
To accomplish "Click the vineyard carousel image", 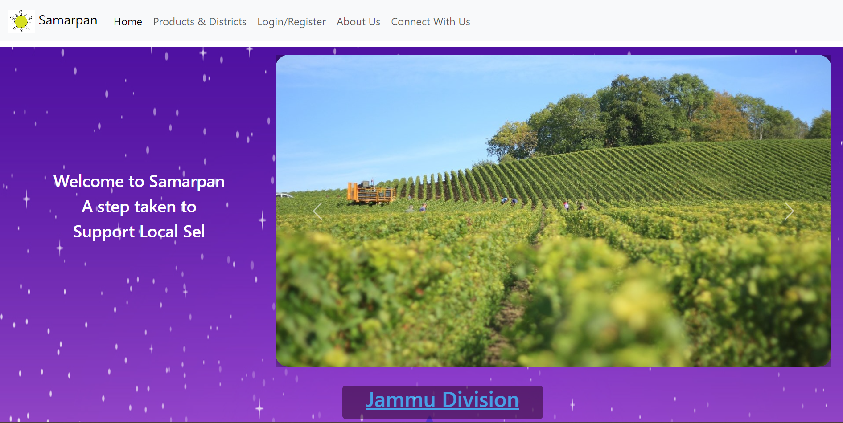I will point(553,211).
